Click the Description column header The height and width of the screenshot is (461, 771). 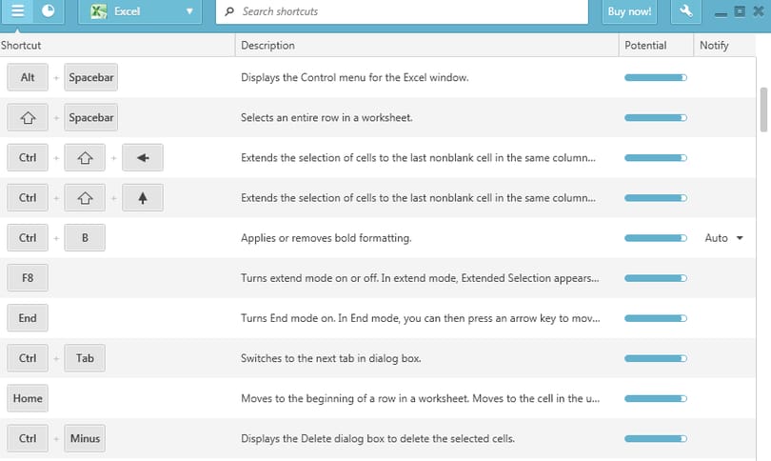point(268,46)
